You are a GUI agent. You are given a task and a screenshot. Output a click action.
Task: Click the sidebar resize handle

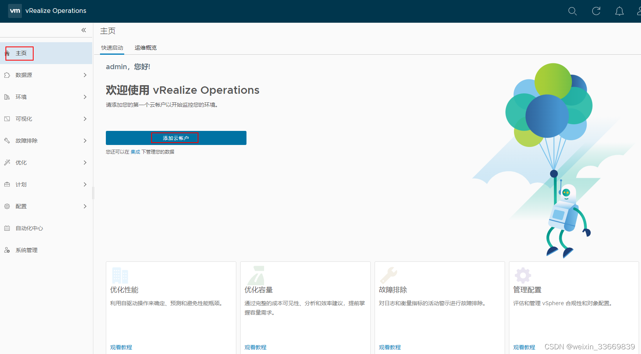point(93,193)
